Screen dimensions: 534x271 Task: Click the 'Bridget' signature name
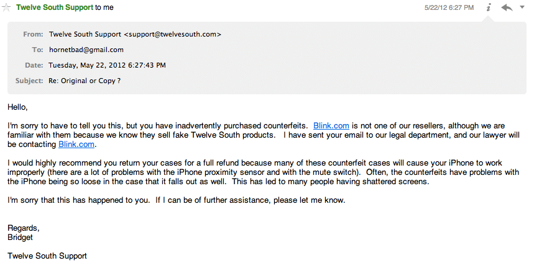tap(20, 238)
